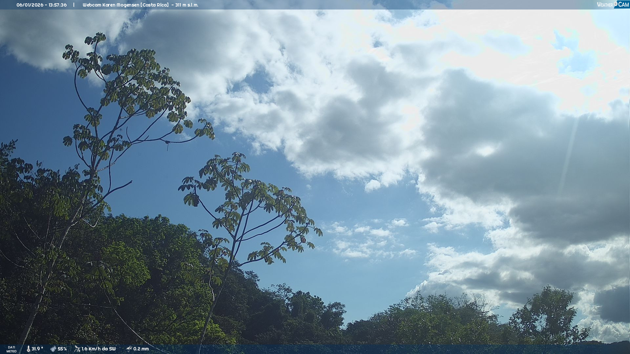This screenshot has width=630, height=354.
Task: Click the WeatherCam logo
Action: pyautogui.click(x=613, y=5)
